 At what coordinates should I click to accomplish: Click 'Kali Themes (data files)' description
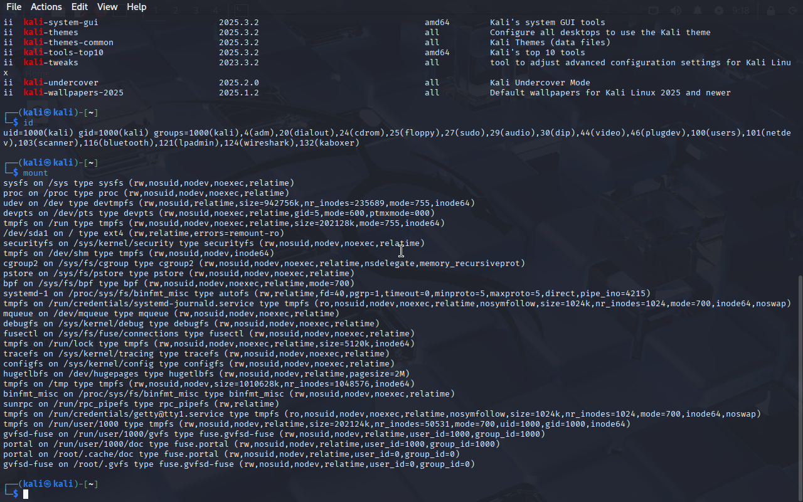[550, 43]
